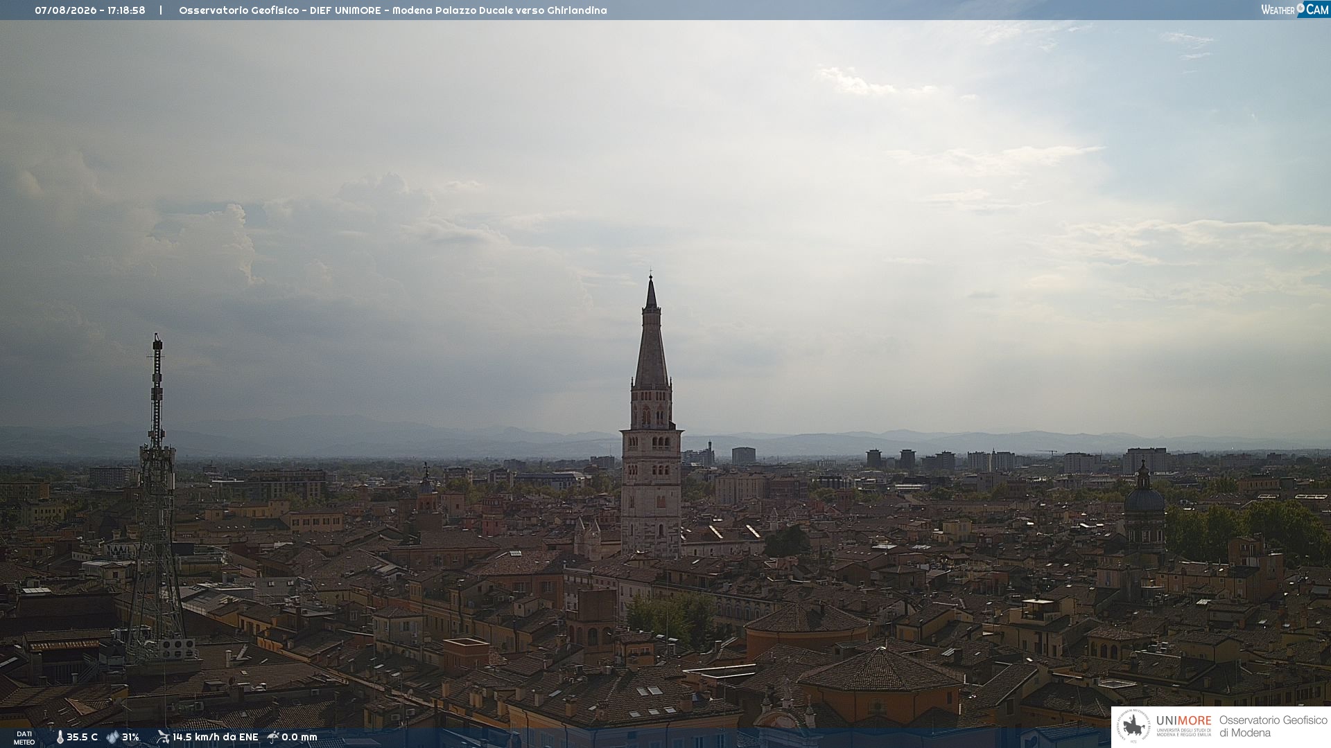Click the thermometer temperature icon
The height and width of the screenshot is (748, 1331).
[60, 738]
